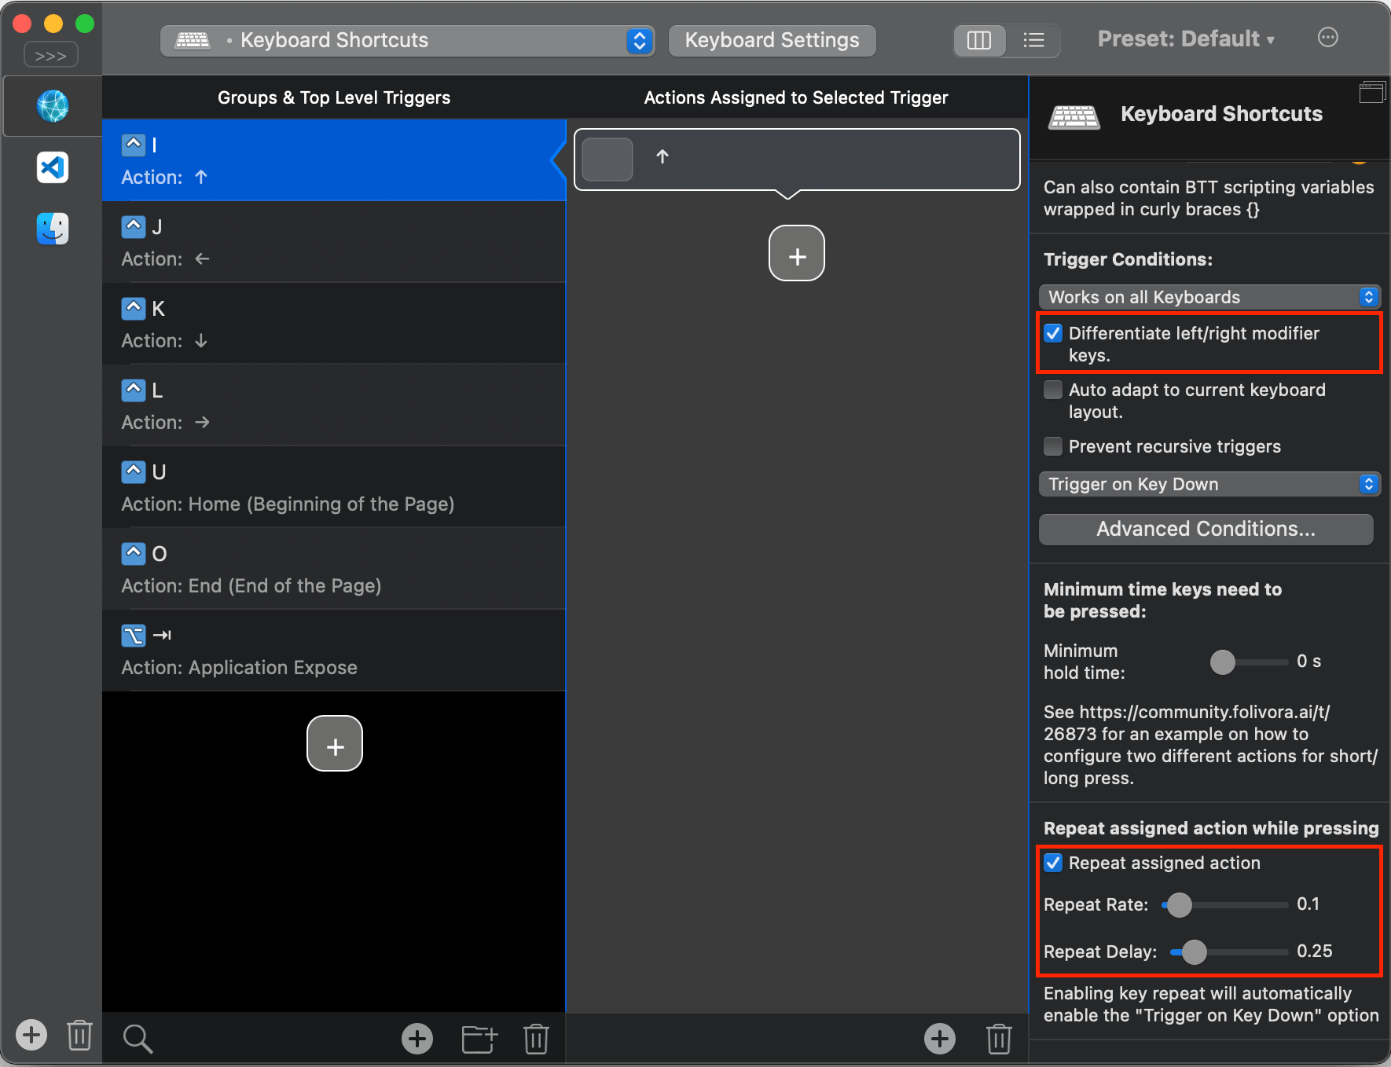
Task: Select the global All Apps globe icon
Action: pyautogui.click(x=53, y=106)
